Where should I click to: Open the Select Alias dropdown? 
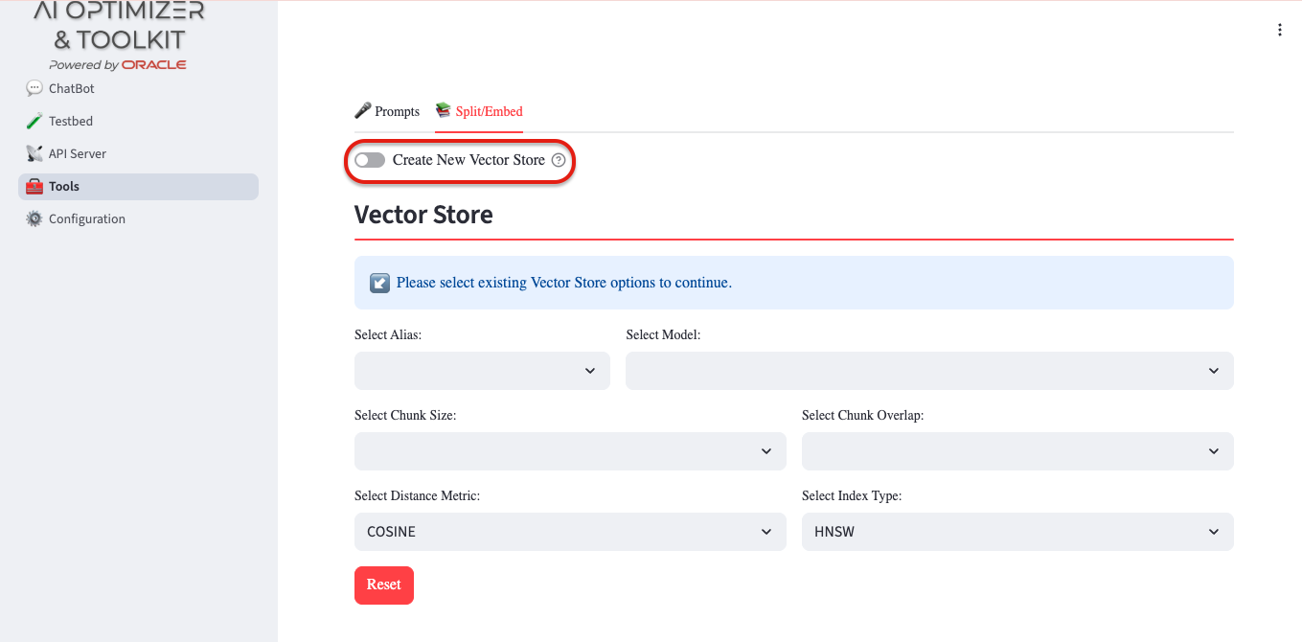[x=482, y=371]
